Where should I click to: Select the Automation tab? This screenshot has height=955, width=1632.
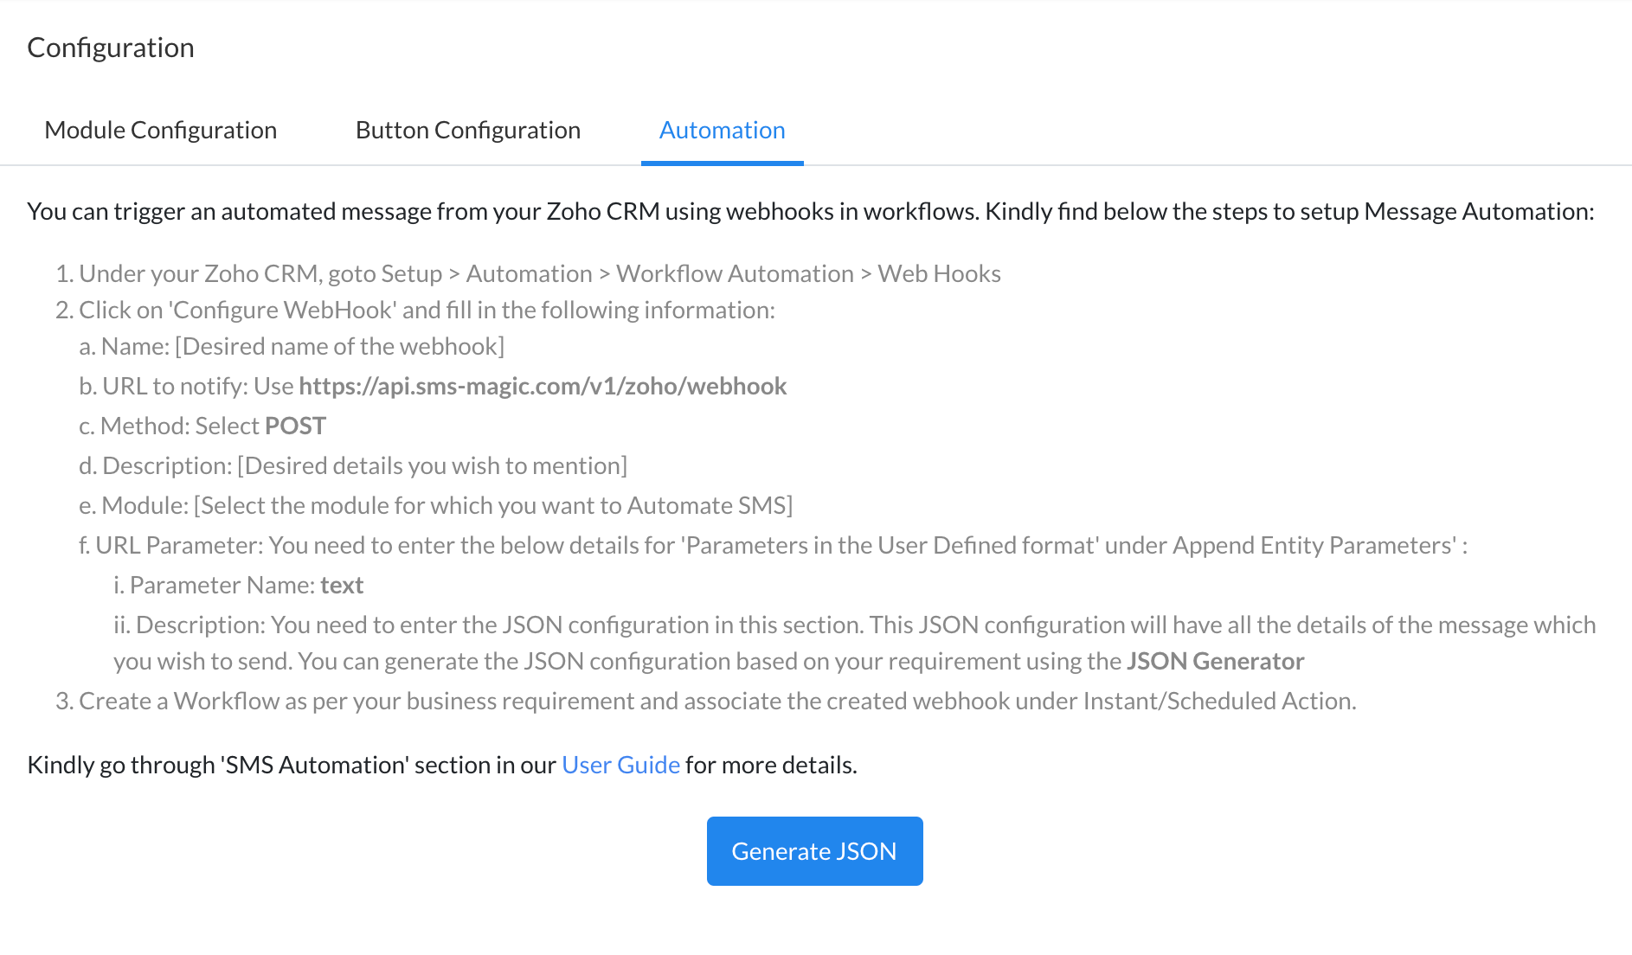[723, 130]
